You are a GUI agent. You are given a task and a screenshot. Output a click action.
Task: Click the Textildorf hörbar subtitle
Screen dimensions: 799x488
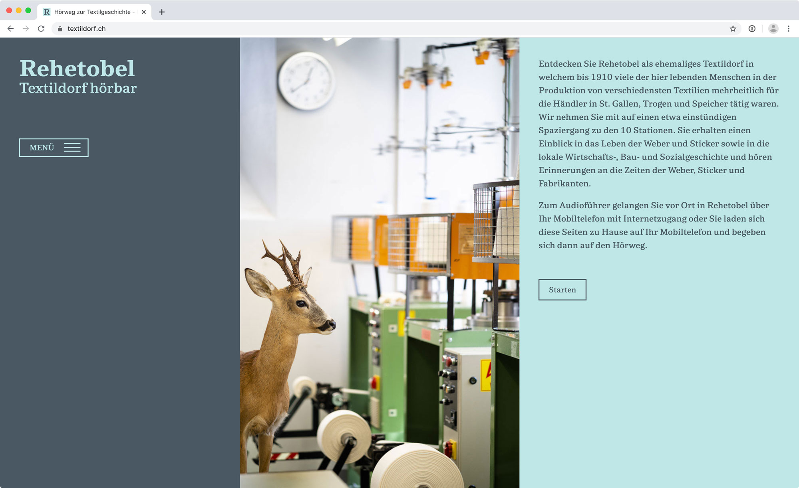[x=78, y=88]
